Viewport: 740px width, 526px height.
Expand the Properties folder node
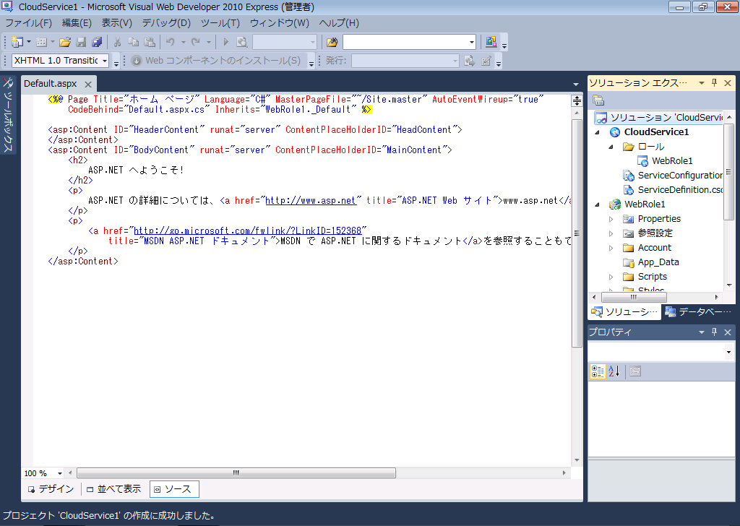tap(611, 219)
